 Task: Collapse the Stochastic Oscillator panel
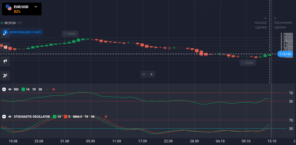pyautogui.click(x=4, y=117)
